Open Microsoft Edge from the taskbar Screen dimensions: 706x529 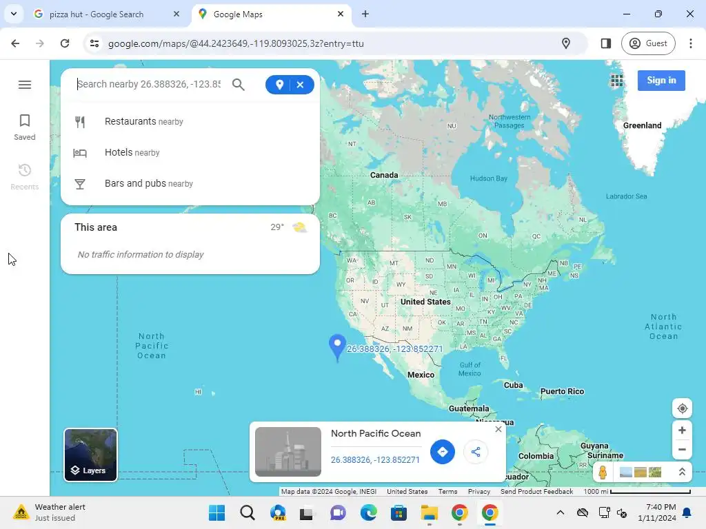coord(368,512)
